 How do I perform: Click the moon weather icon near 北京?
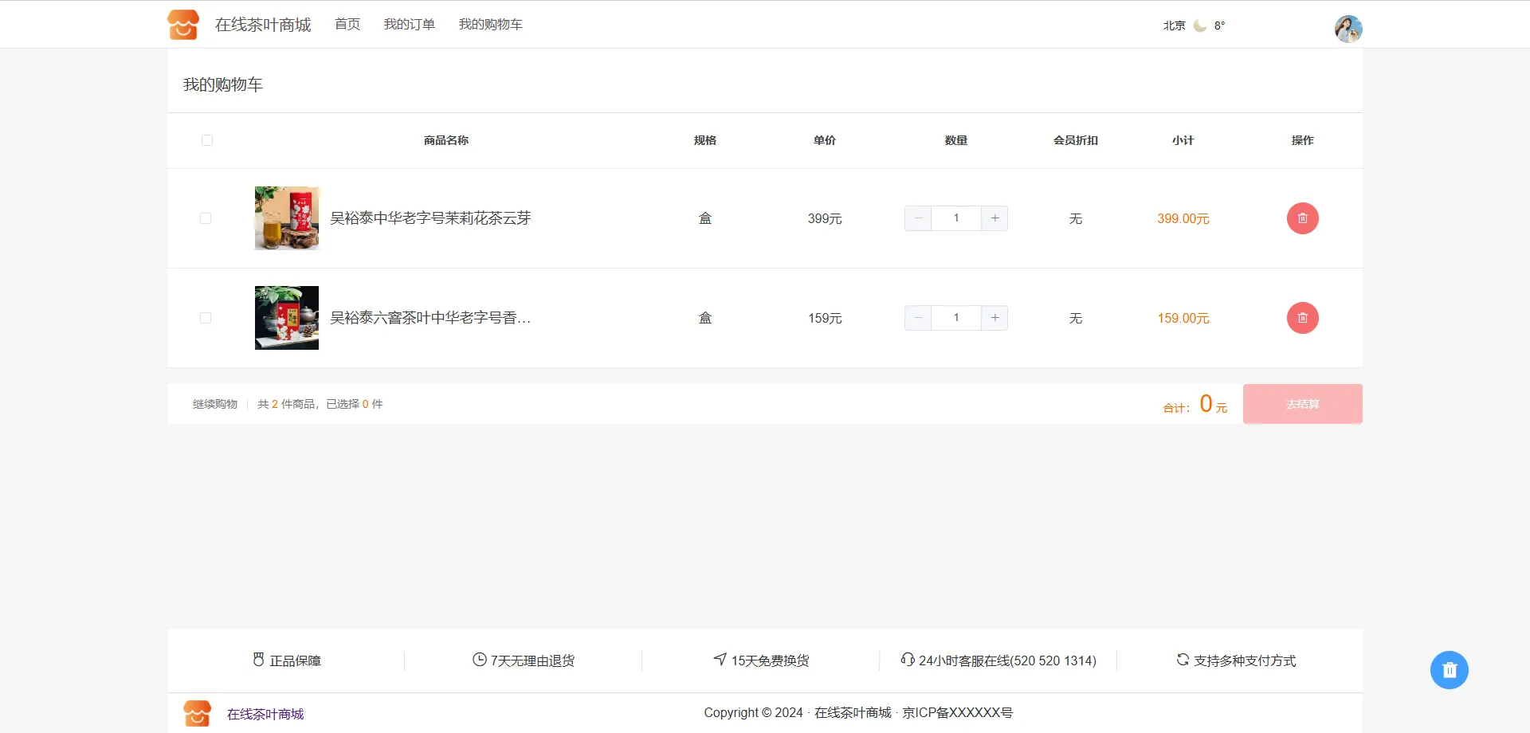1199,25
